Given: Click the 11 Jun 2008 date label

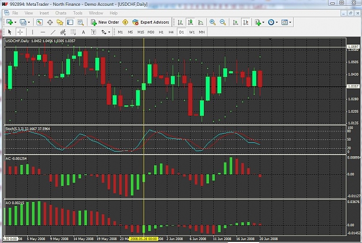Looking at the screenshot, I should 222,238.
